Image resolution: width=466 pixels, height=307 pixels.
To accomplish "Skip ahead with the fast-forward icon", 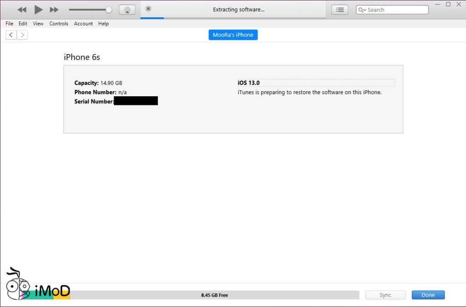I will (x=54, y=10).
